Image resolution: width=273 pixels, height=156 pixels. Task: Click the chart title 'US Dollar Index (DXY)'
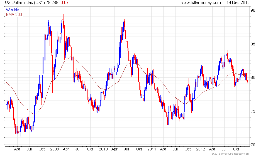tap(25, 3)
